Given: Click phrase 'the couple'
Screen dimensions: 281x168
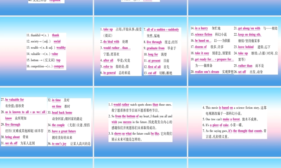Looking at the screenshot, I should pos(58,125).
